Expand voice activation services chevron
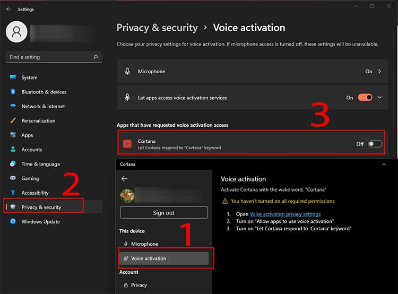Image resolution: width=398 pixels, height=294 pixels. (x=379, y=98)
